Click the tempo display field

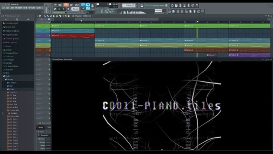[75, 9]
